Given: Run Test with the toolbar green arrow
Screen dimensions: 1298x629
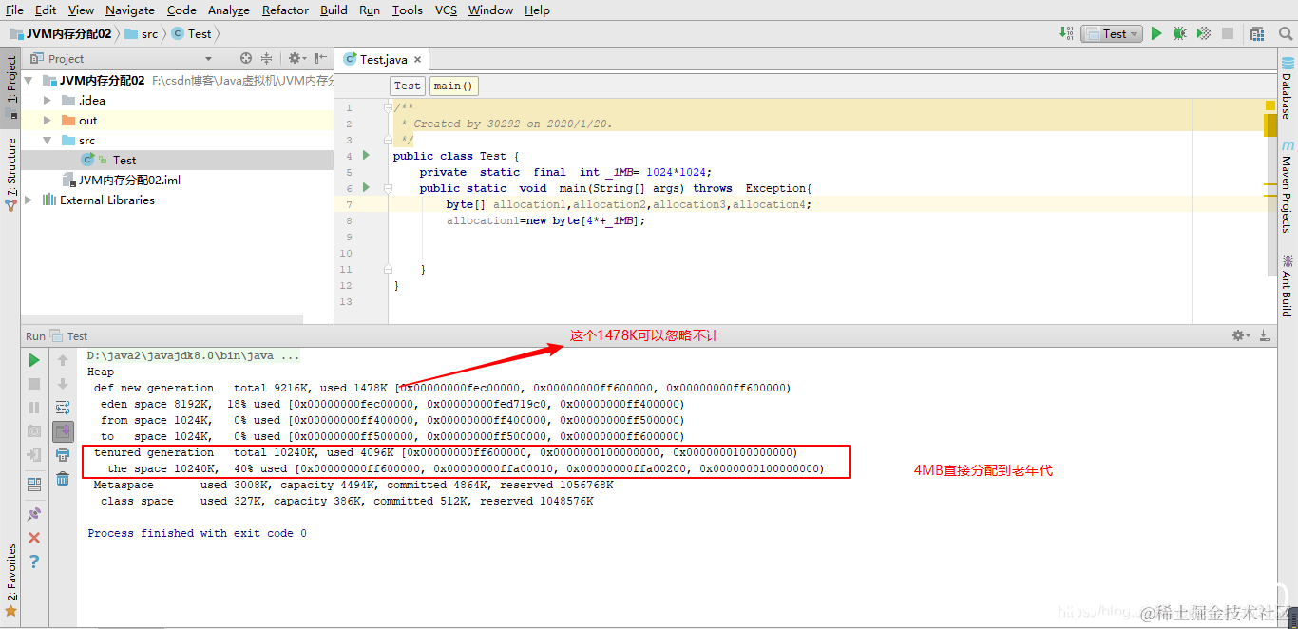Looking at the screenshot, I should point(1156,33).
